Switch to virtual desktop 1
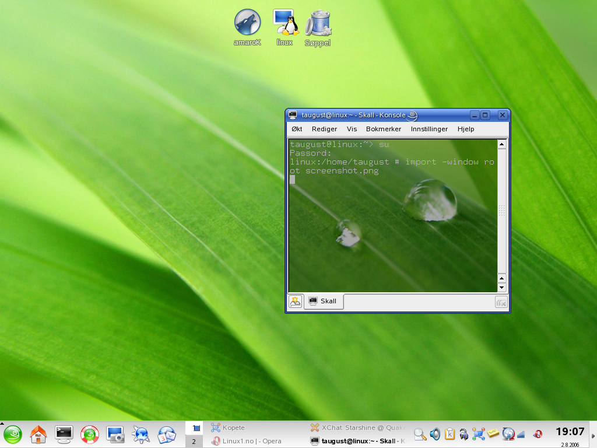The width and height of the screenshot is (597, 448). pos(194,428)
